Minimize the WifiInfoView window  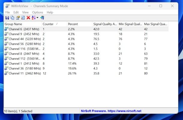tap(149, 6)
